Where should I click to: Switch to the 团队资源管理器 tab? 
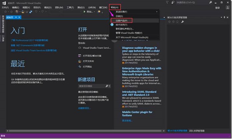(x=197, y=131)
